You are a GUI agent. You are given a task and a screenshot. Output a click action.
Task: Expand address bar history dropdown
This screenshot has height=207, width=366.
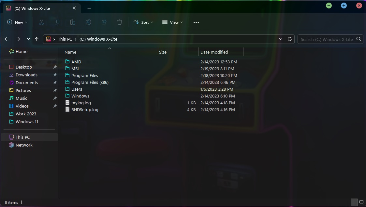[281, 39]
